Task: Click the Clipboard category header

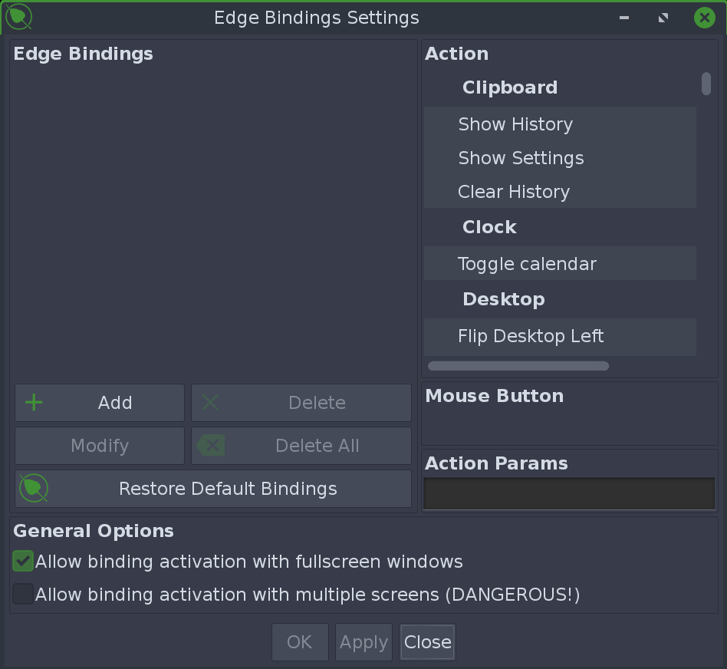Action: 509,87
